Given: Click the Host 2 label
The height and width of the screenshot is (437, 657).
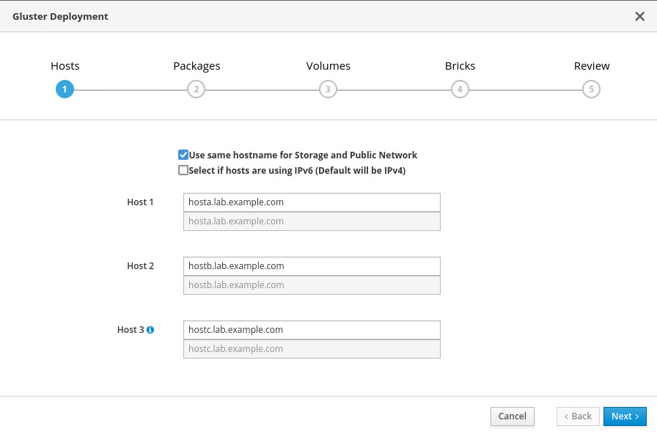Looking at the screenshot, I should (x=140, y=265).
